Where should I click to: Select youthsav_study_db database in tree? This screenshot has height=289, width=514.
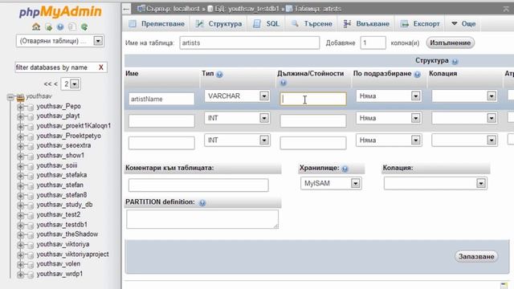point(64,205)
